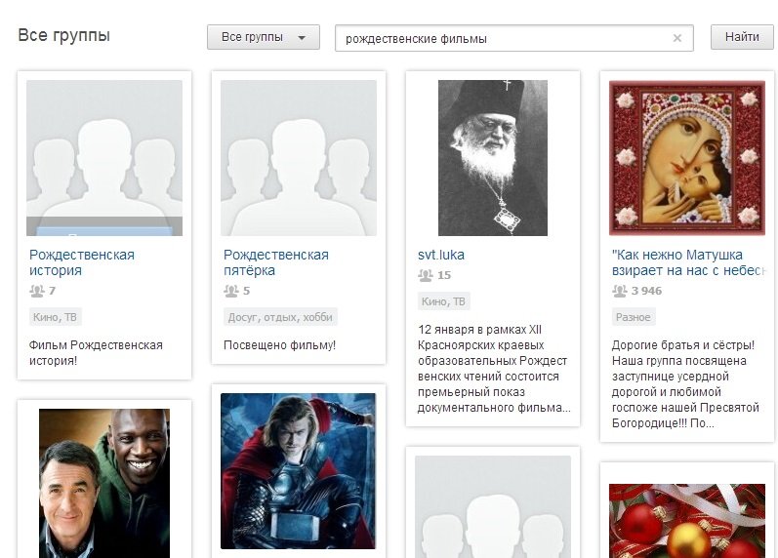Viewport: 778px width, 558px height.
Task: Select the Разное category tag
Action: (x=634, y=317)
